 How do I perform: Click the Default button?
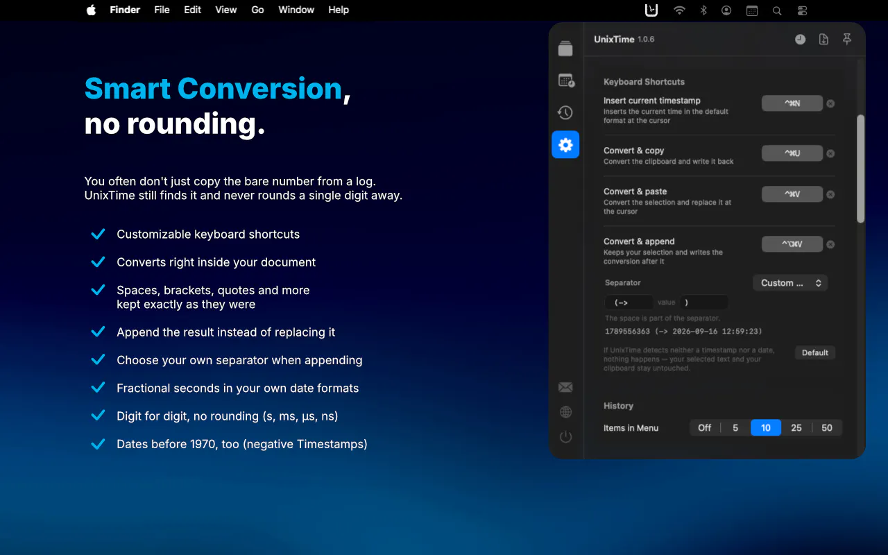pos(815,353)
